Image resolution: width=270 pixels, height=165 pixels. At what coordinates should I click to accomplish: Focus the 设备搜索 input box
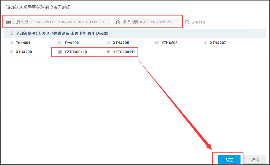coord(219,22)
